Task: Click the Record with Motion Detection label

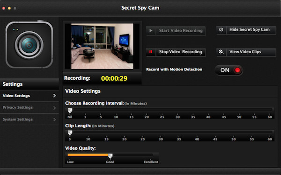Action: [174, 70]
